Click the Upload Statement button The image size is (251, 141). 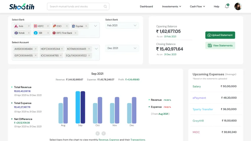tap(220, 35)
